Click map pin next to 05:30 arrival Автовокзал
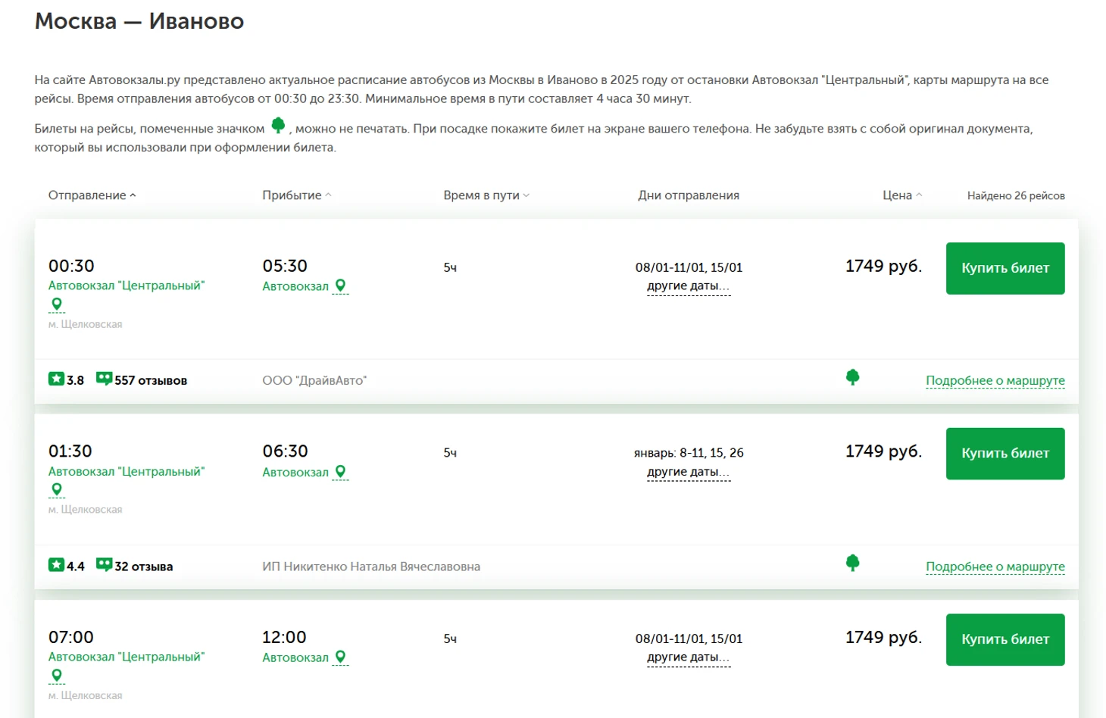Viewport: 1106px width, 718px height. point(341,286)
